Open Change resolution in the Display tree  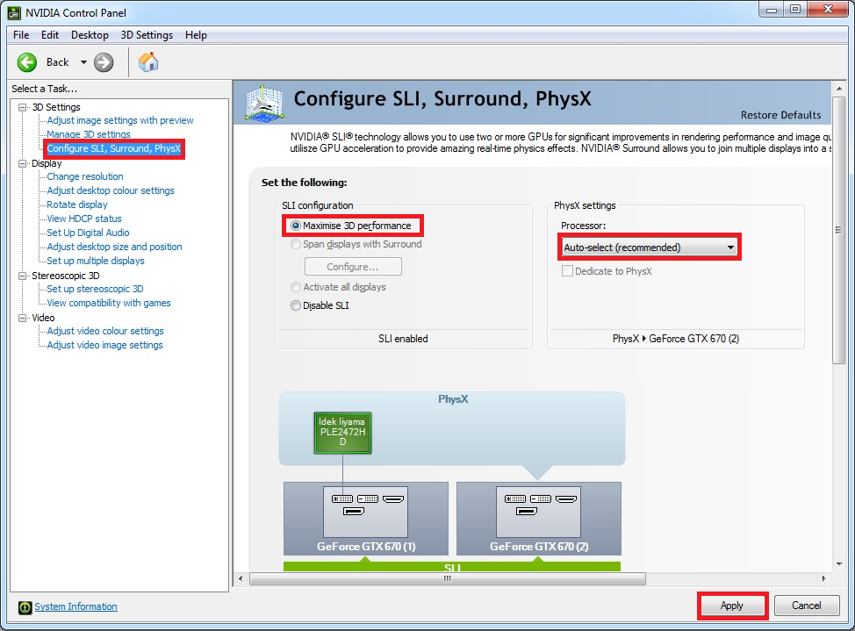coord(85,176)
